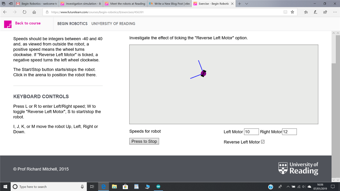Click the Right Motor speed input field
Screen dimensions: 340x191
(289, 132)
